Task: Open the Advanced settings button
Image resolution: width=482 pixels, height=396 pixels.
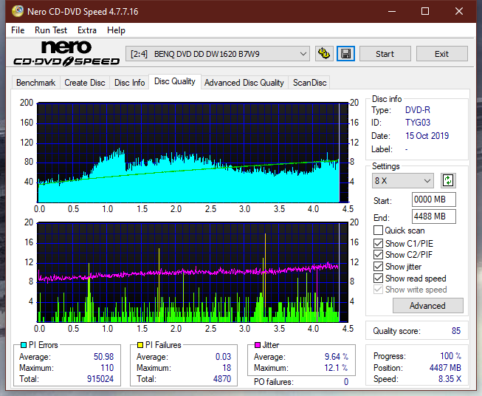Action: [427, 306]
